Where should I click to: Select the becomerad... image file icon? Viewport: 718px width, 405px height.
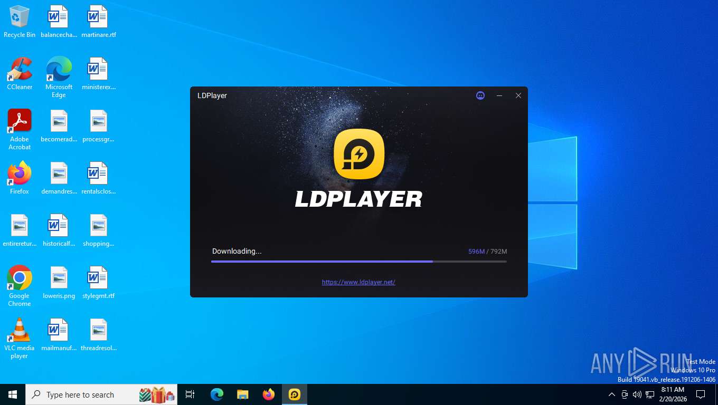(x=59, y=127)
